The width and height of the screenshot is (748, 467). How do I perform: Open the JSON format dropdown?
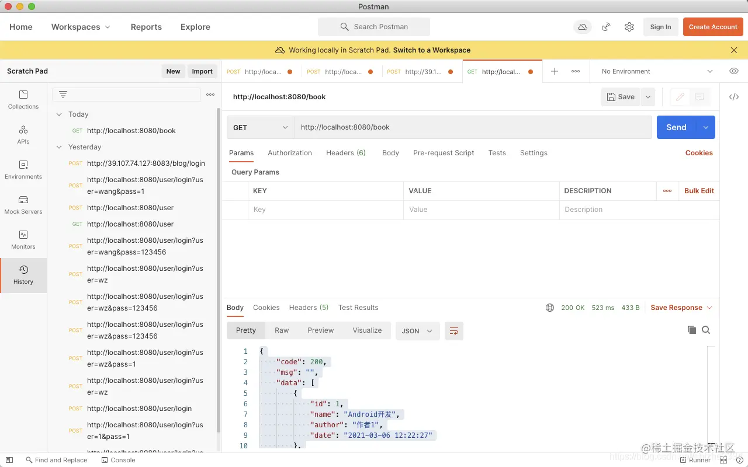tap(417, 331)
